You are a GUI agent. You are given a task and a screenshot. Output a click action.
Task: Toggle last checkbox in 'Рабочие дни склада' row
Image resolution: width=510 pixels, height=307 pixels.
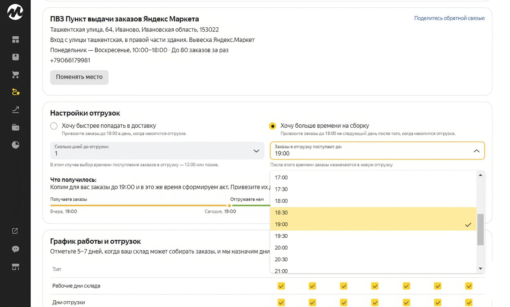469,286
